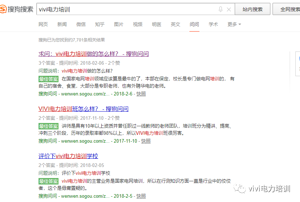300x202 pixels.
Task: Switch to the 微信 tab
Action: 81,24
